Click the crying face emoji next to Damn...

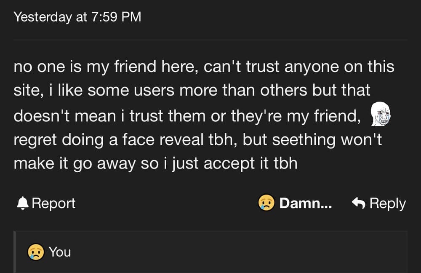(x=266, y=203)
